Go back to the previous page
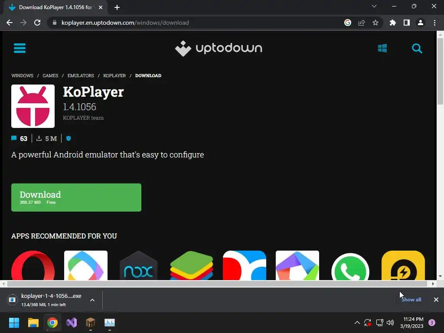Image resolution: width=444 pixels, height=333 pixels. [10, 23]
